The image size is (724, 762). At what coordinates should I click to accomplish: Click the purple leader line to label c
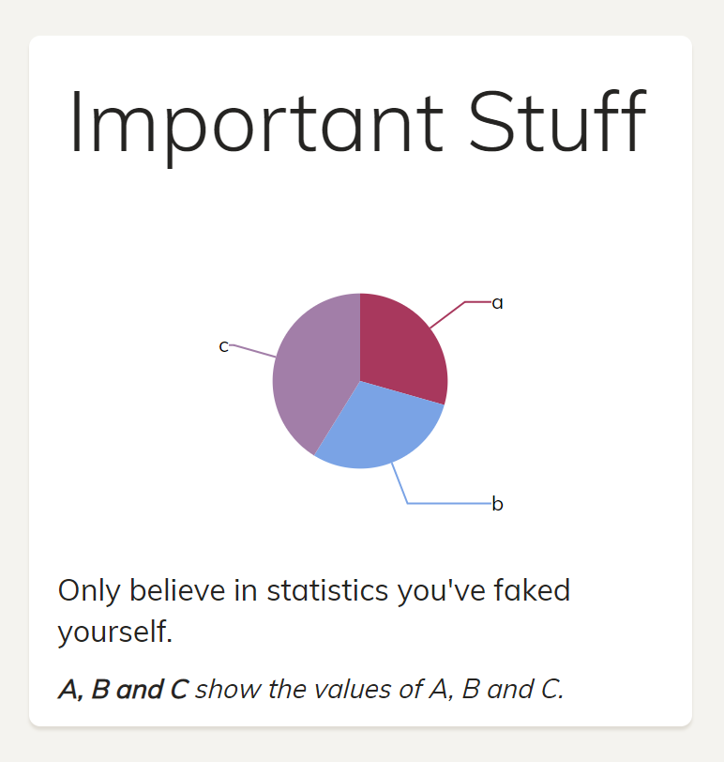click(251, 351)
